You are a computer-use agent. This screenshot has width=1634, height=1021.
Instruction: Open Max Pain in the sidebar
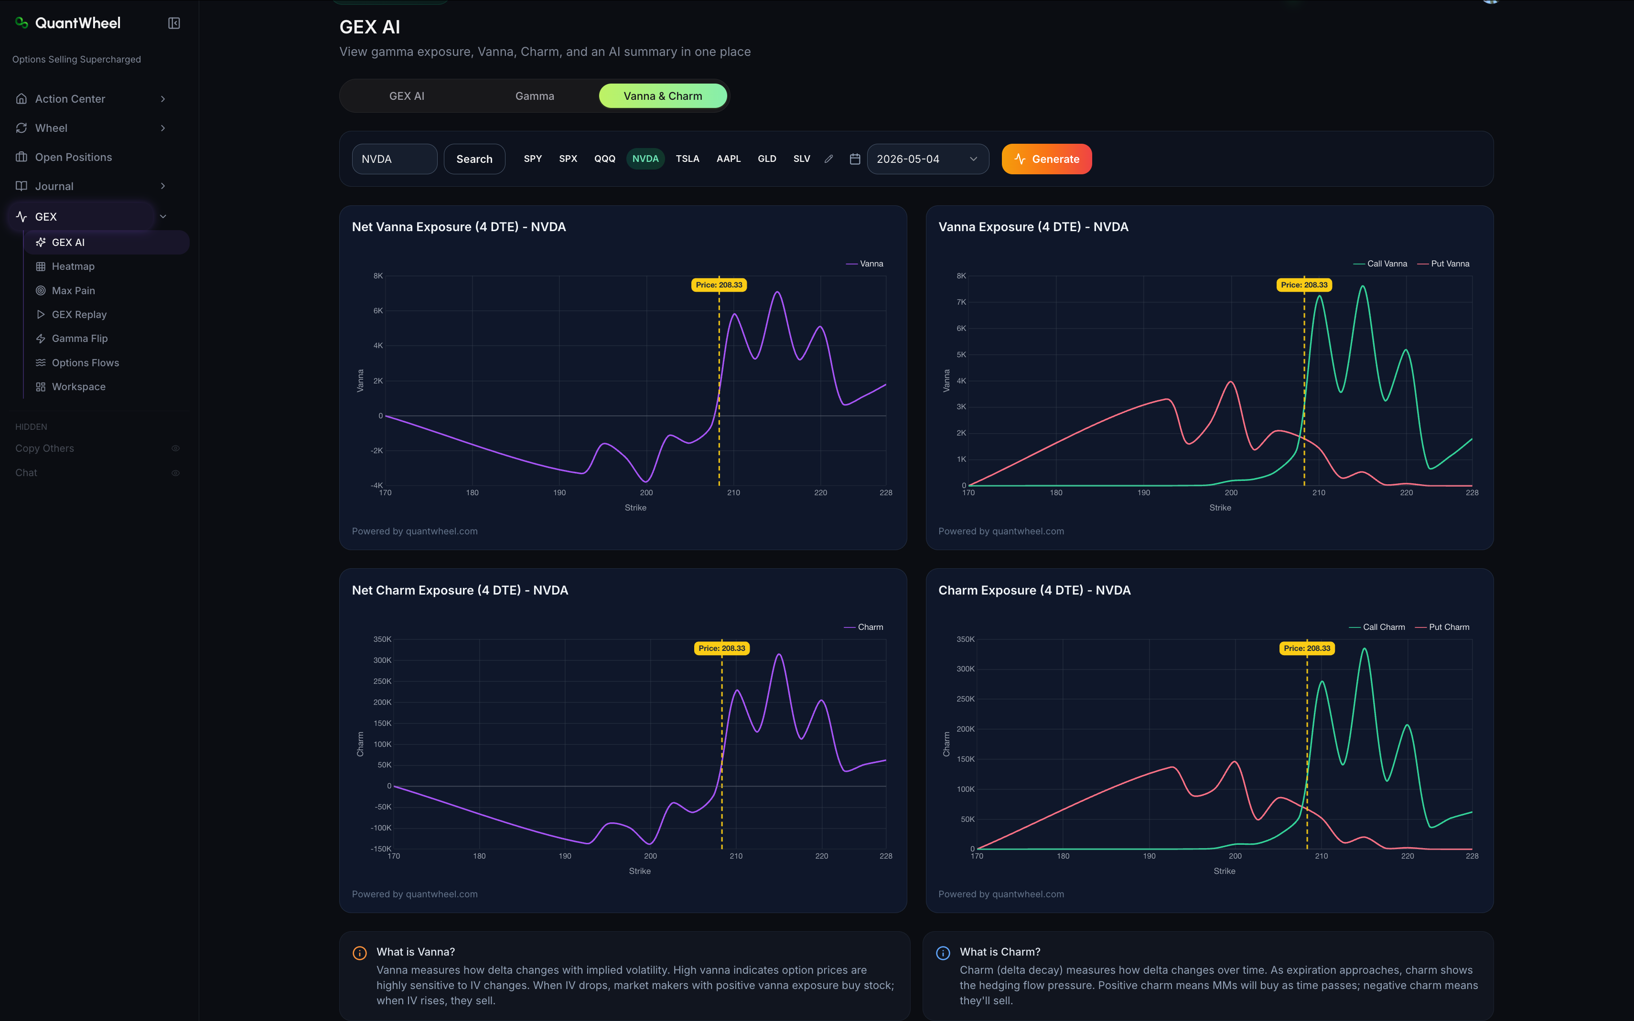tap(107, 291)
